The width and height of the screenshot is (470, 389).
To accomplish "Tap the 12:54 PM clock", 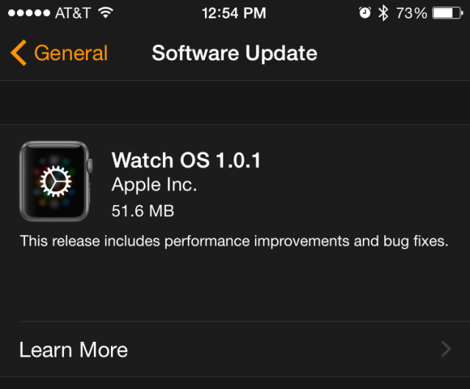I will (234, 13).
